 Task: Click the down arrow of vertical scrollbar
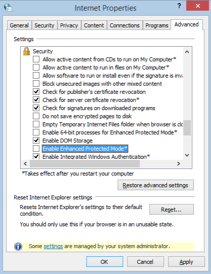(187, 155)
